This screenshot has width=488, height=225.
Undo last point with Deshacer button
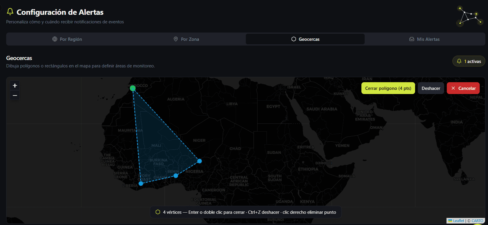431,88
